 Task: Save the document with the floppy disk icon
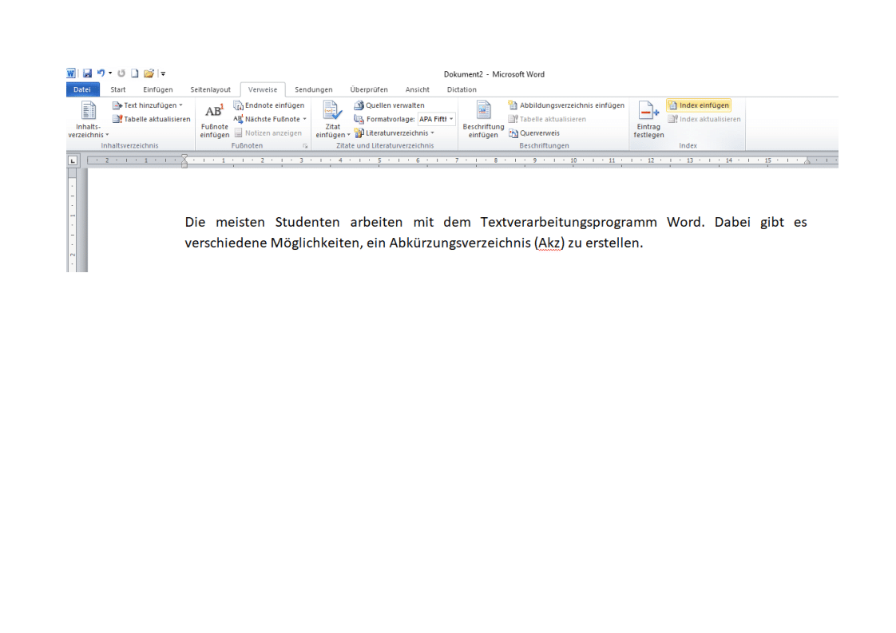pyautogui.click(x=87, y=73)
